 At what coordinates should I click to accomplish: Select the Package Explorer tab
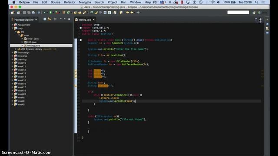coord(24,20)
